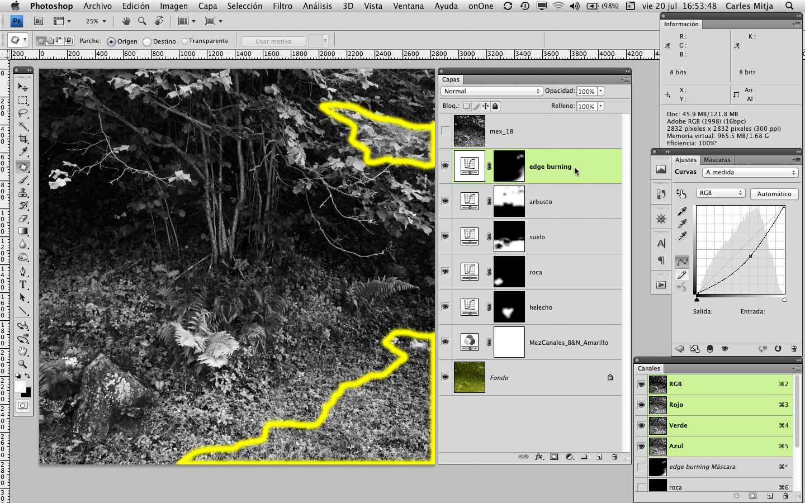805x503 pixels.
Task: Select the Destino radio button
Action: (x=147, y=41)
